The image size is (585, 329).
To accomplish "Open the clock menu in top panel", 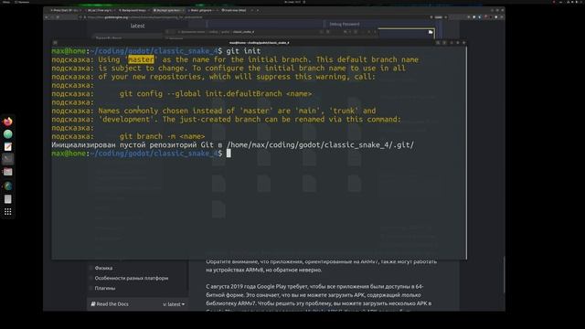I will pyautogui.click(x=292, y=2).
